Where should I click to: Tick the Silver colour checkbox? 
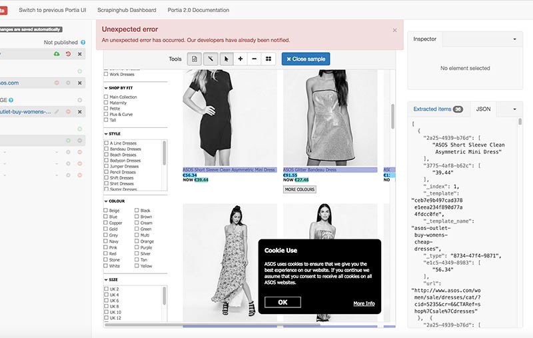tap(137, 253)
